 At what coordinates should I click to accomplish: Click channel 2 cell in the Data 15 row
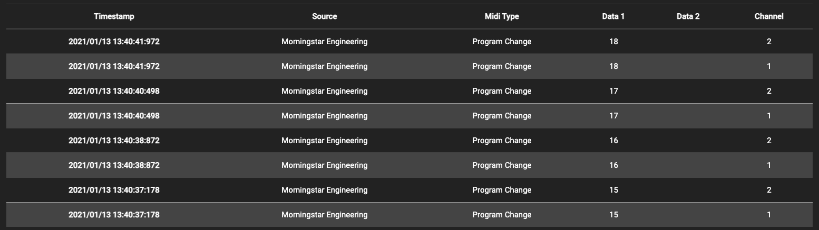point(769,190)
